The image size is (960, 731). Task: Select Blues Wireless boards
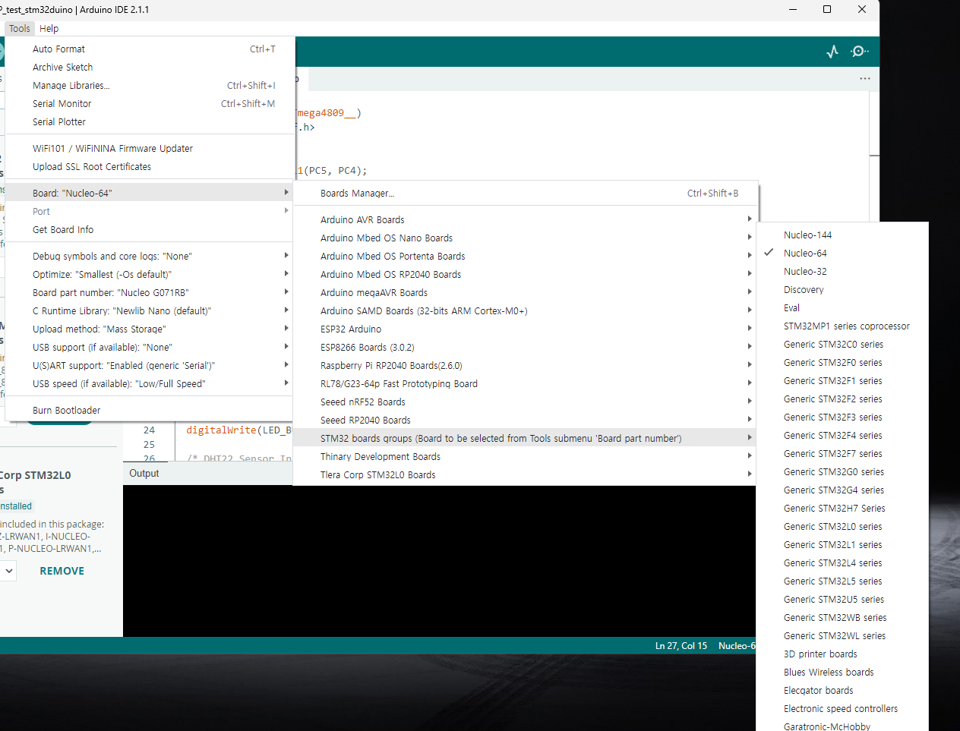coord(842,673)
